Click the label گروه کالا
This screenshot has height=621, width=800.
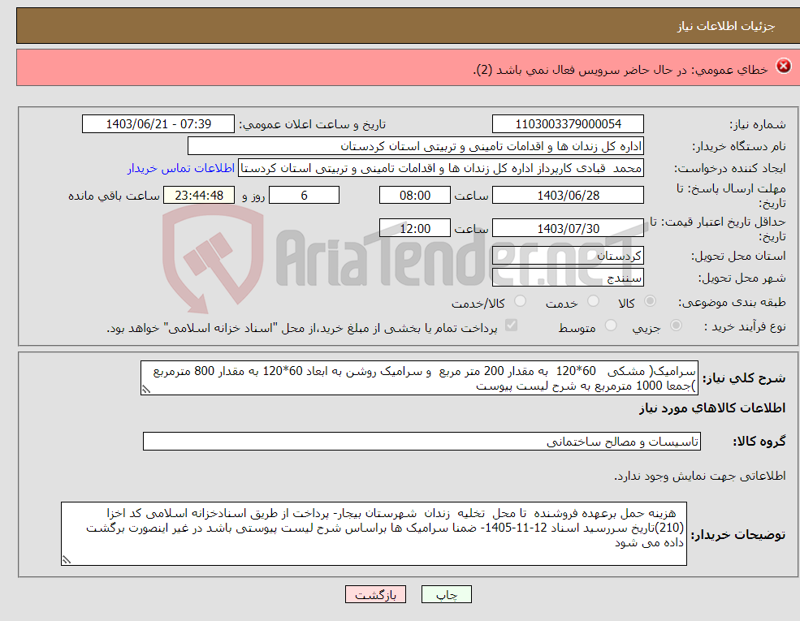(x=759, y=442)
